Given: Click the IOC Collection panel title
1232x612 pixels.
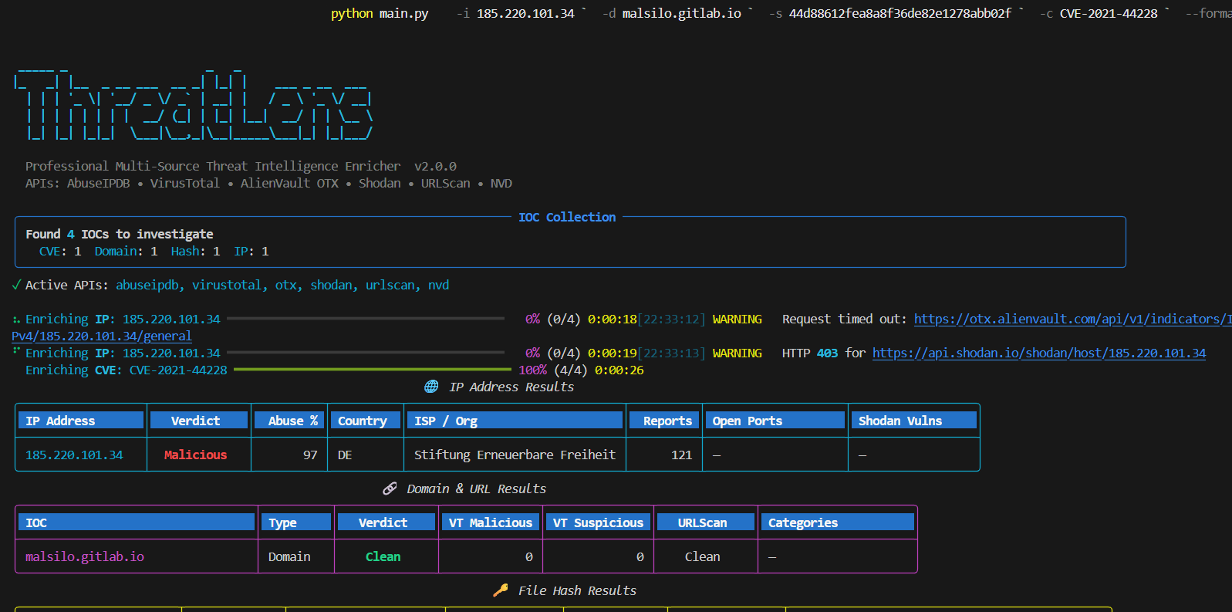Looking at the screenshot, I should [567, 217].
